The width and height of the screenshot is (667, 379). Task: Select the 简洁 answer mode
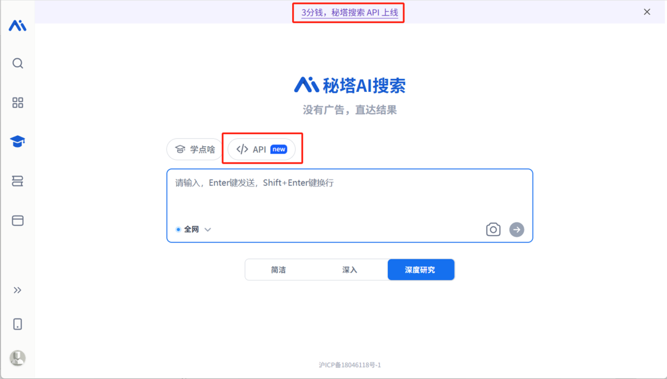coord(279,269)
